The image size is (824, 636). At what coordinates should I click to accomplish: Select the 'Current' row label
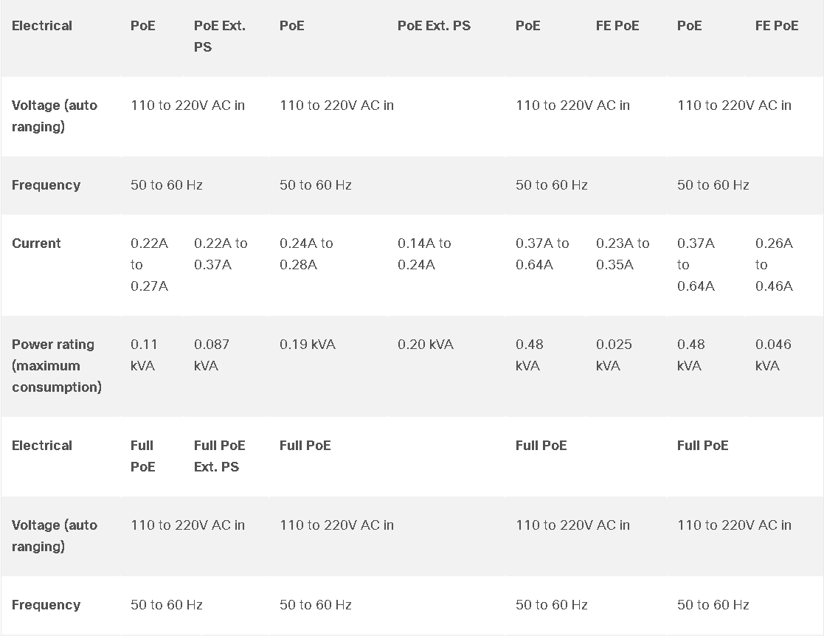point(36,243)
